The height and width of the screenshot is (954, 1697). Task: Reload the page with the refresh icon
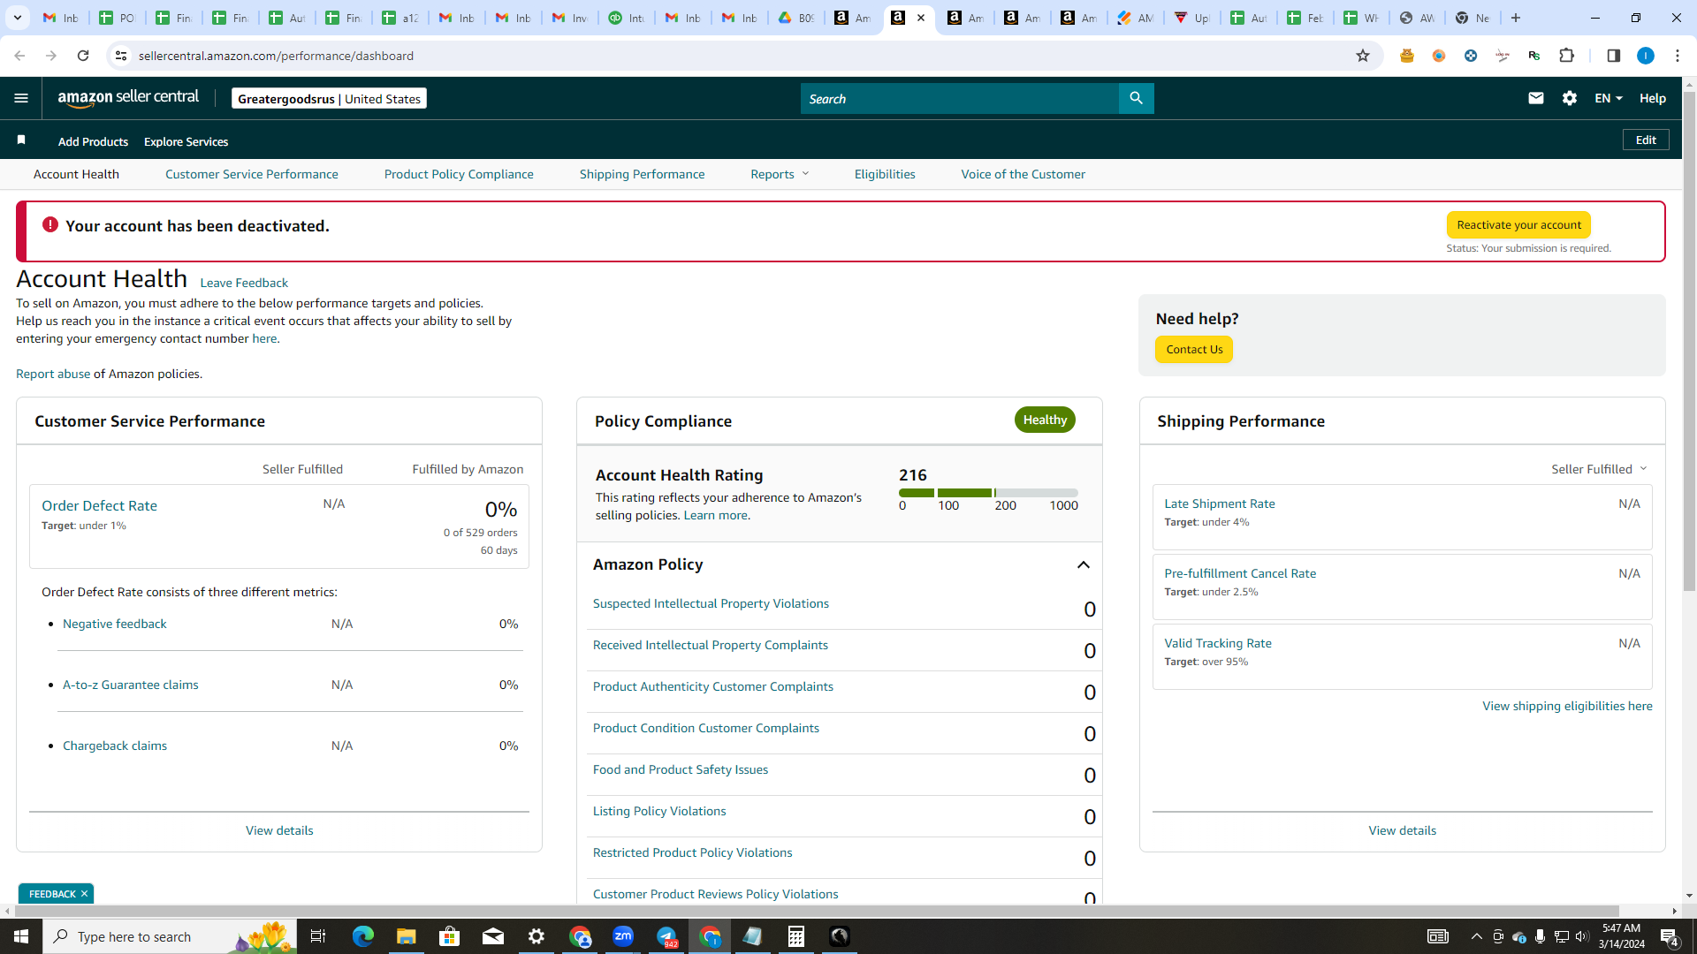[x=83, y=56]
